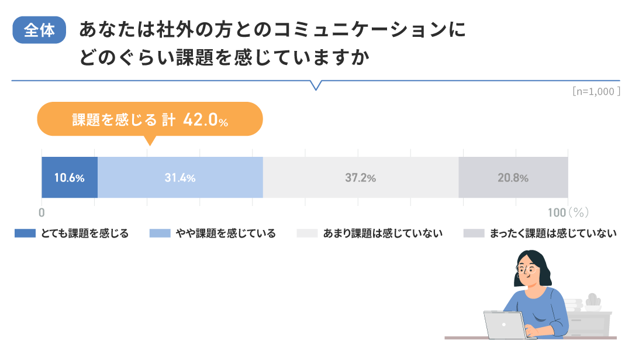The image size is (632, 340).
Task: Click the 課題を感じる 計 42.0% callout bubble
Action: coord(150,119)
